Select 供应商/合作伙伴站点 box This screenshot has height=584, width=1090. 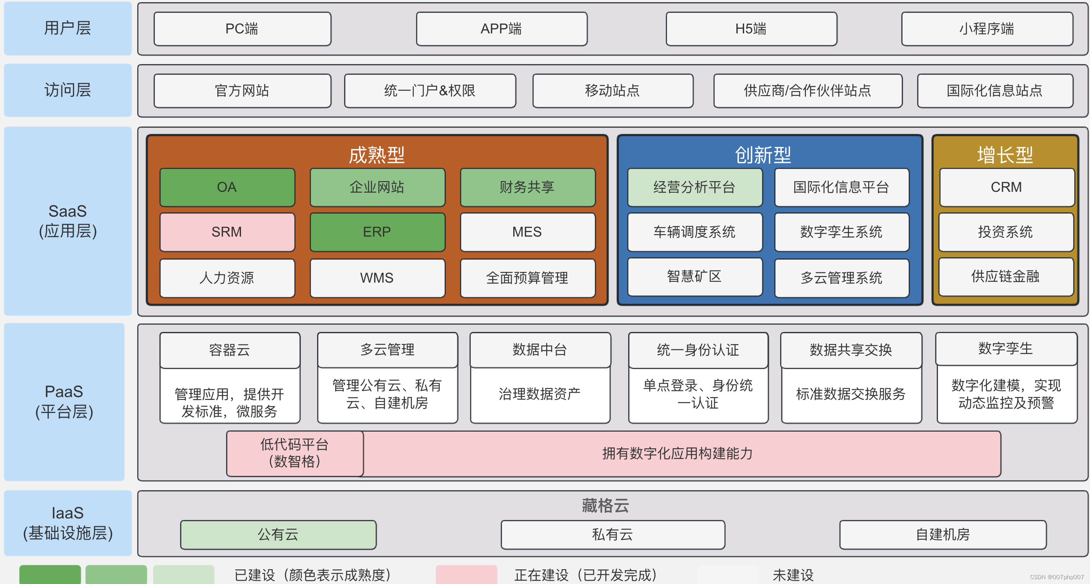pyautogui.click(x=808, y=91)
